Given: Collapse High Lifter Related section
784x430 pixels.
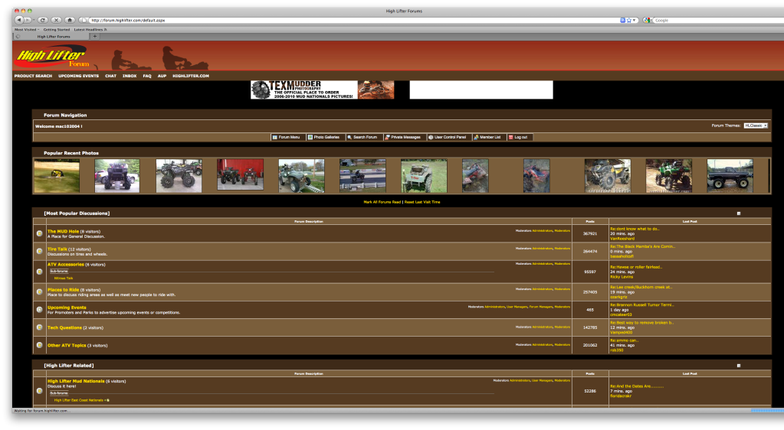Looking at the screenshot, I should point(739,366).
